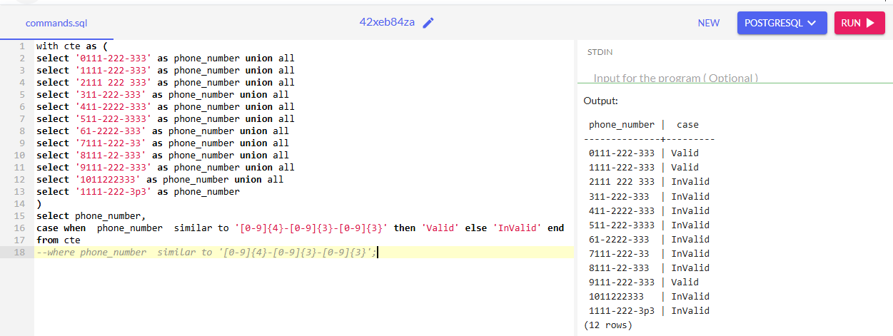Click '1011222333' string in the editor

[108, 179]
